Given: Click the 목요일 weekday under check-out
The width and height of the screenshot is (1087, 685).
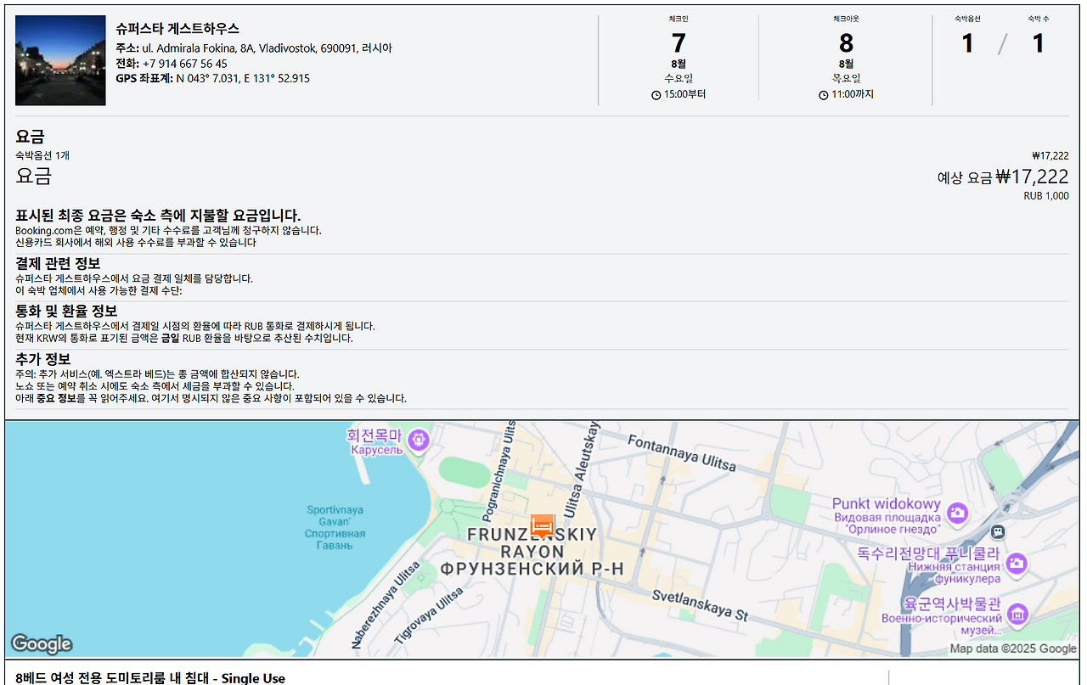Looking at the screenshot, I should (847, 78).
